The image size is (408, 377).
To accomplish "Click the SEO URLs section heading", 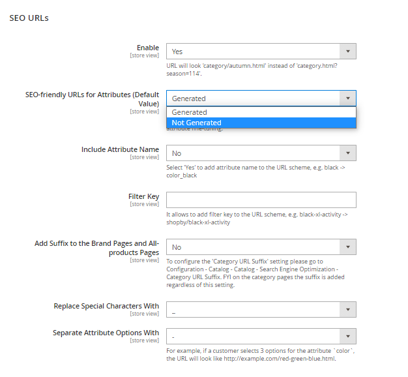I will tap(29, 18).
